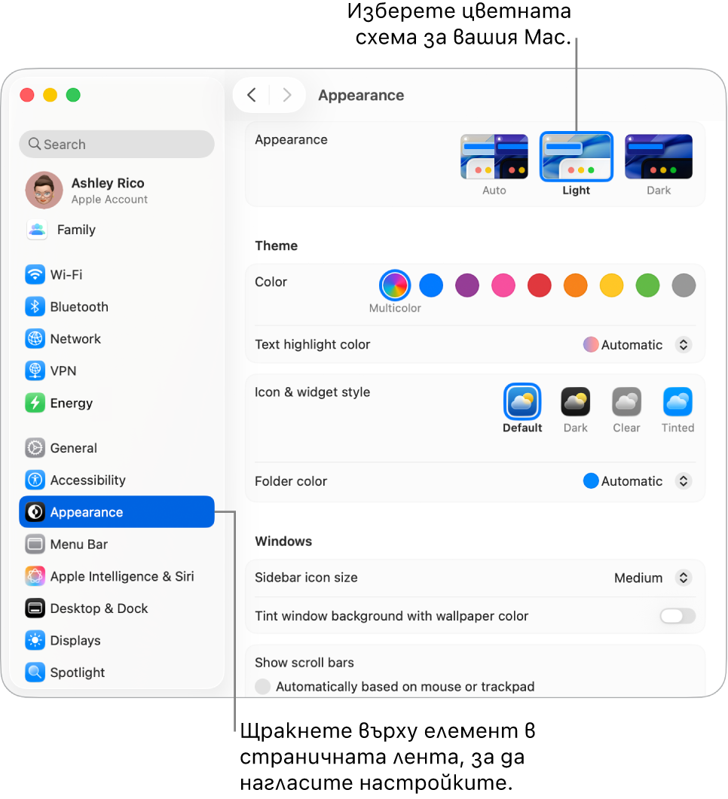Open Energy settings
The width and height of the screenshot is (728, 799).
[69, 403]
